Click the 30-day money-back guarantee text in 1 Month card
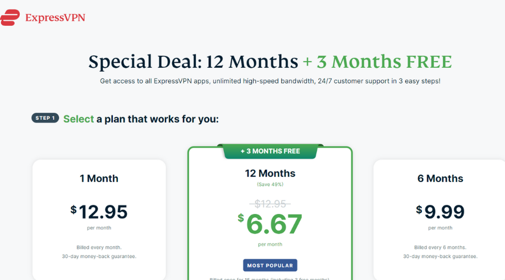 pos(99,256)
